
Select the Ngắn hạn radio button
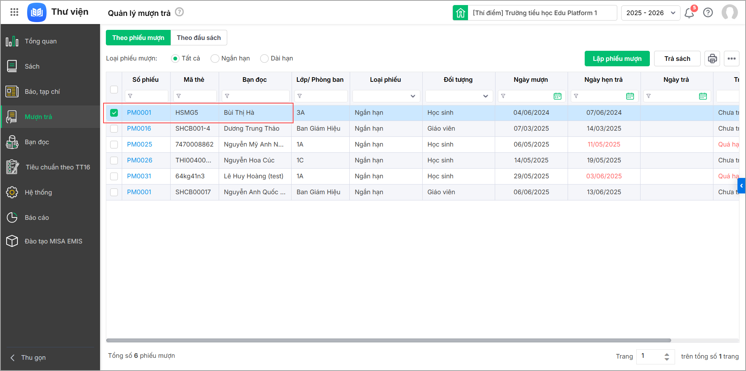[x=215, y=59]
